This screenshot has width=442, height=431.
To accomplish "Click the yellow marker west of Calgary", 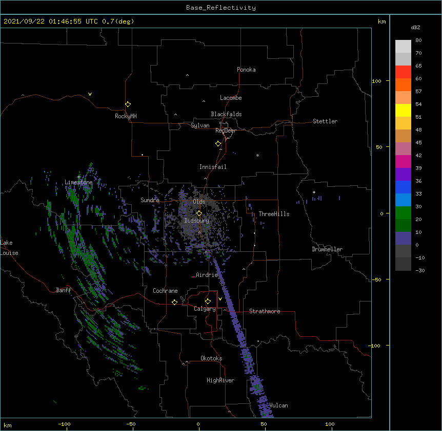I will coord(174,302).
